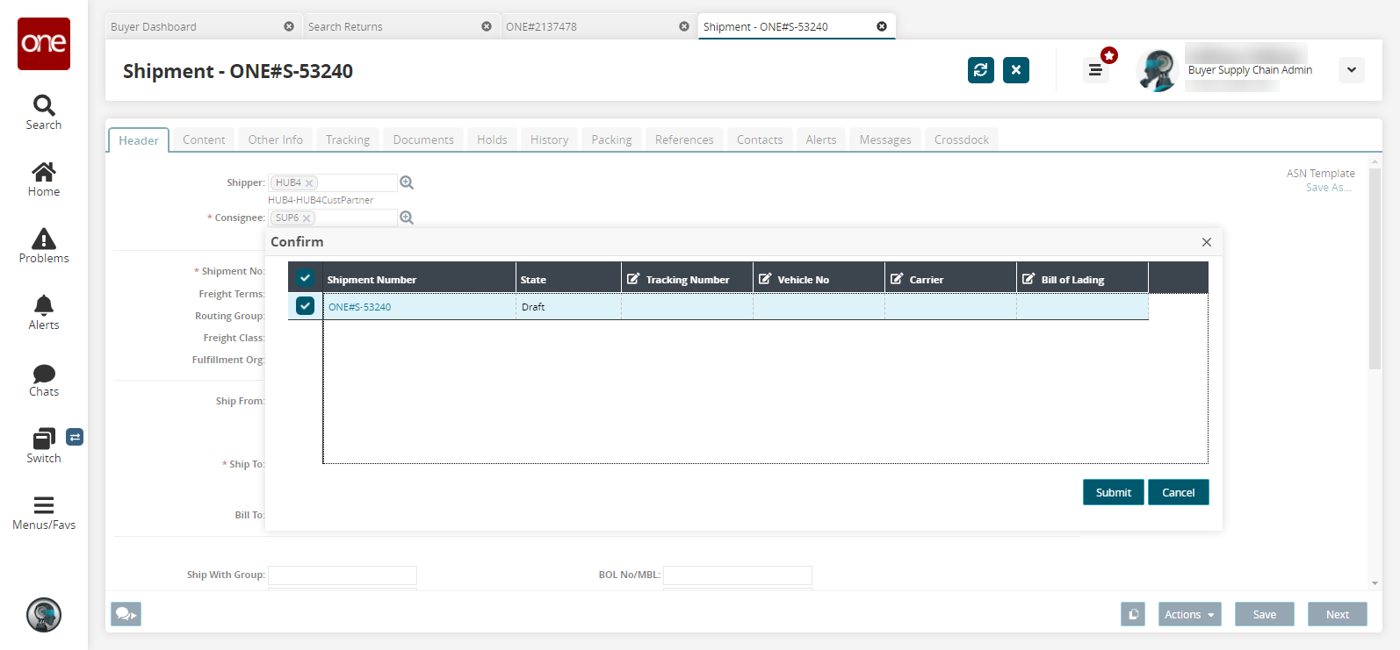The width and height of the screenshot is (1400, 650).
Task: Uncheck the ONE#S-53240 row checkbox
Action: click(x=305, y=306)
